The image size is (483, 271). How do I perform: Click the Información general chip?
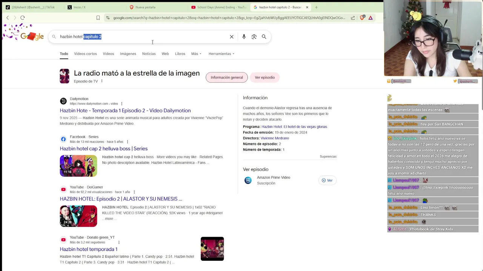point(227,78)
